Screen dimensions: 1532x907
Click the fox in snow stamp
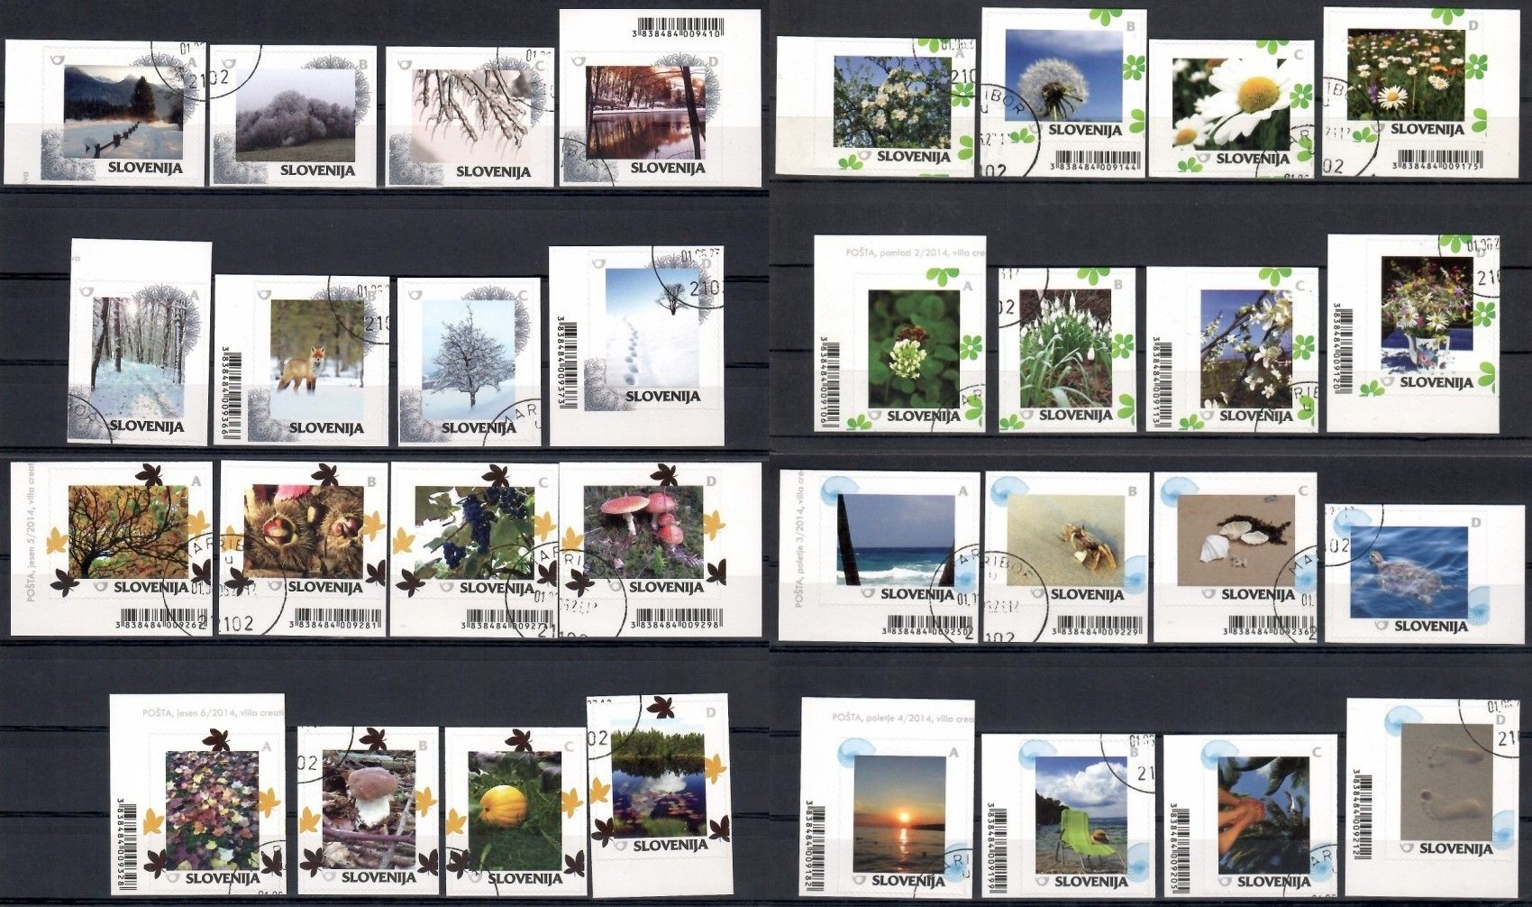click(x=300, y=361)
